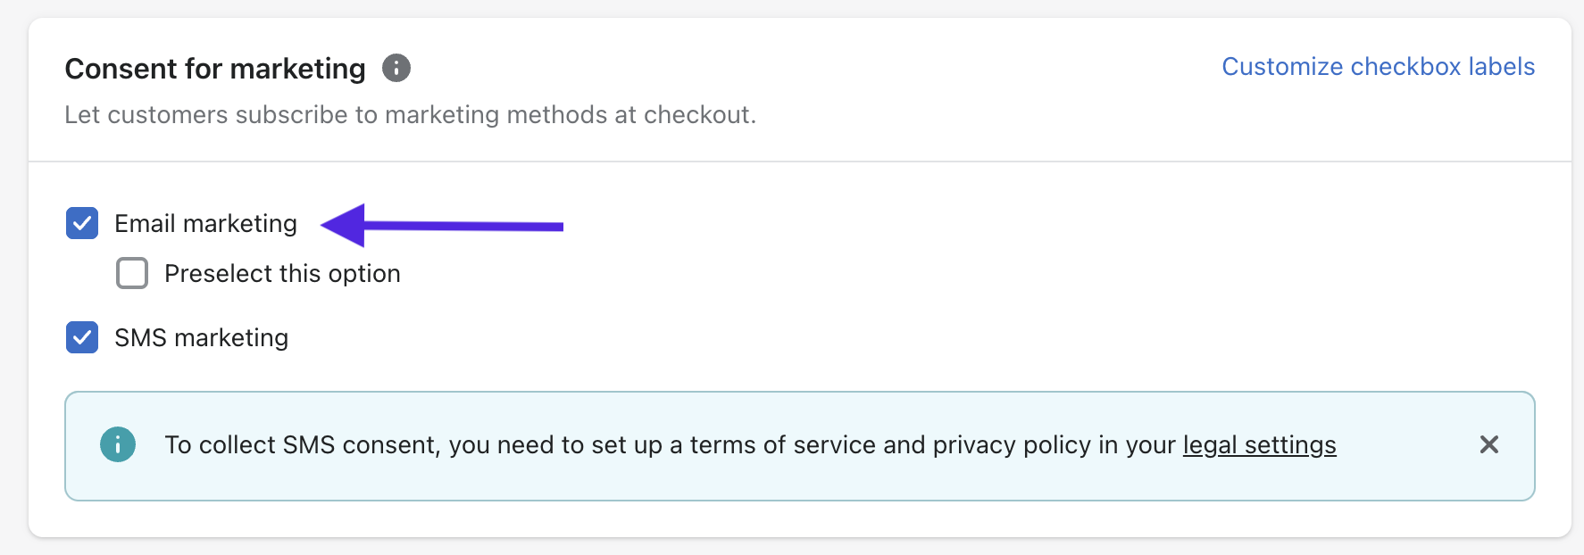Click the word Customize in top link
Screen dimensions: 1584x555
point(1282,67)
